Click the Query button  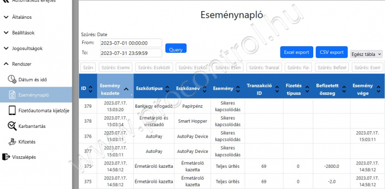coord(176,48)
